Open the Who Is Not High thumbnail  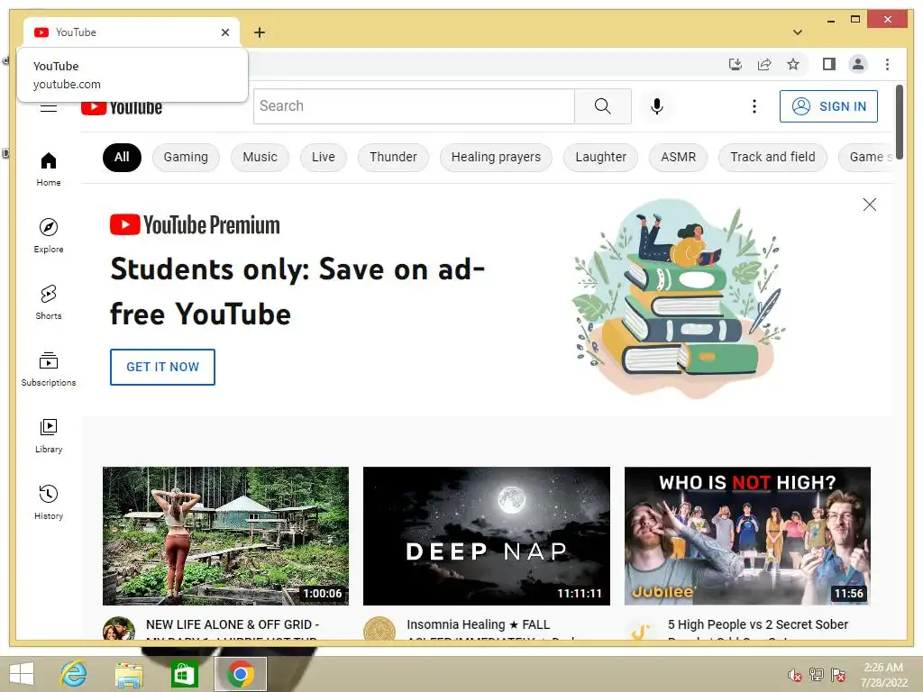(x=747, y=535)
